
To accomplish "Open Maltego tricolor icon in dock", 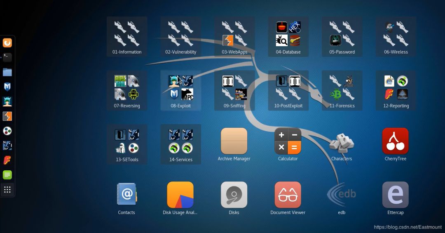I will click(x=7, y=131).
